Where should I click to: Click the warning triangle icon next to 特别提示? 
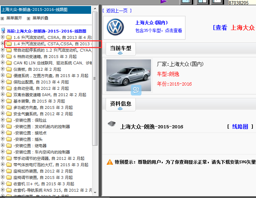110,162
